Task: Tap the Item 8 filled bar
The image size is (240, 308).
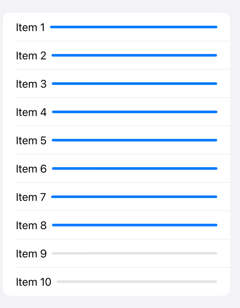Action: 134,225
